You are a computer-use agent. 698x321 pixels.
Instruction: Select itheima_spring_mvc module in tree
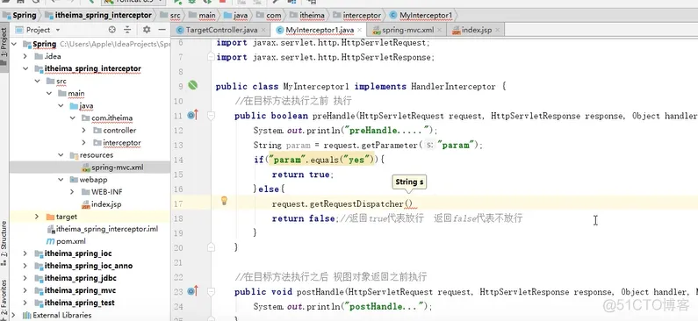(x=80, y=290)
